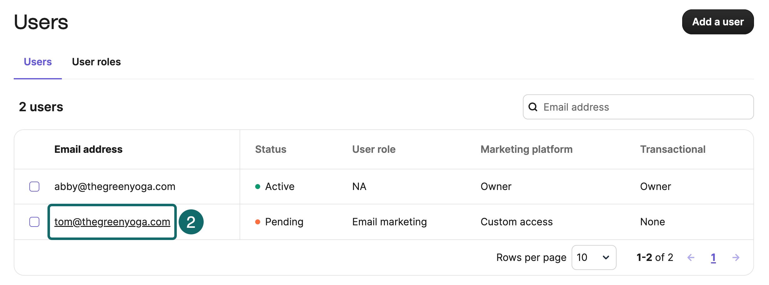Select the checkbox for abby@thegreenyoga.com
769x285 pixels.
point(34,187)
